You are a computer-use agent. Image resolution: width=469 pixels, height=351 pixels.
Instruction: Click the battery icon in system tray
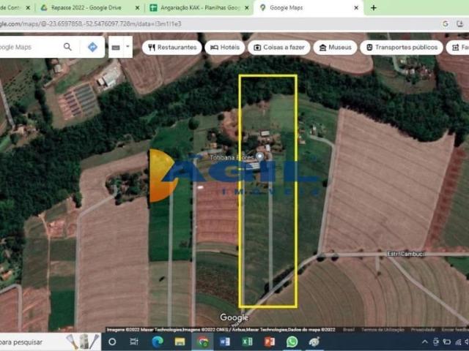tap(447, 342)
